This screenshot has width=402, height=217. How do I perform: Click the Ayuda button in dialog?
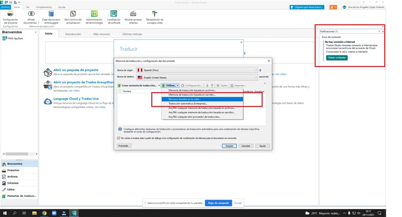263,146
